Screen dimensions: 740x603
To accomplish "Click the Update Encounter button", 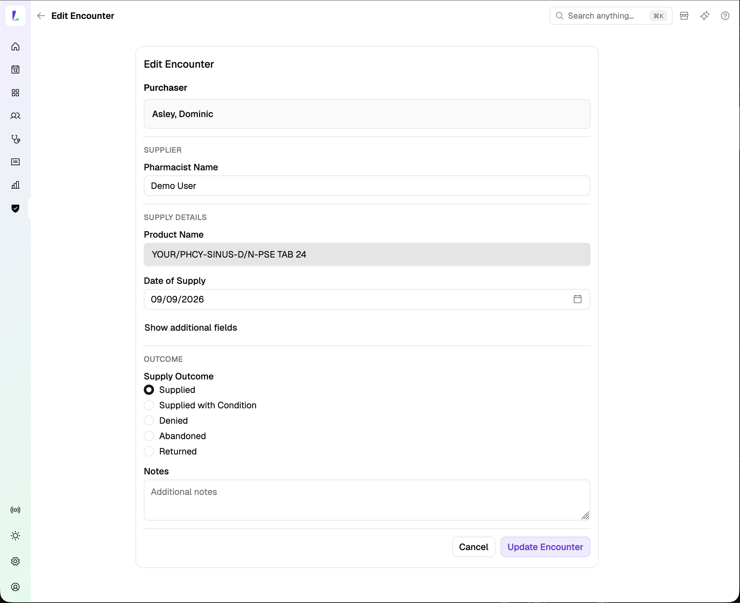I will 545,547.
